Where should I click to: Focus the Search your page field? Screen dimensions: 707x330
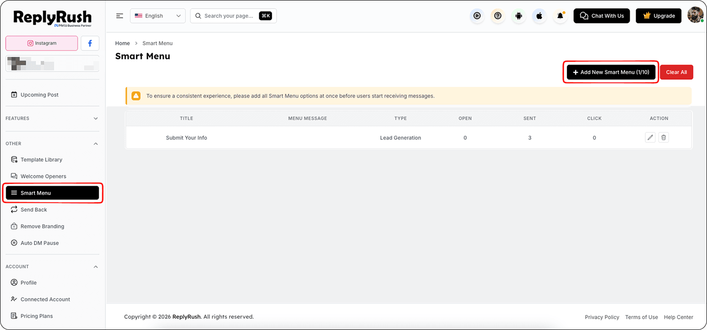[x=233, y=16]
